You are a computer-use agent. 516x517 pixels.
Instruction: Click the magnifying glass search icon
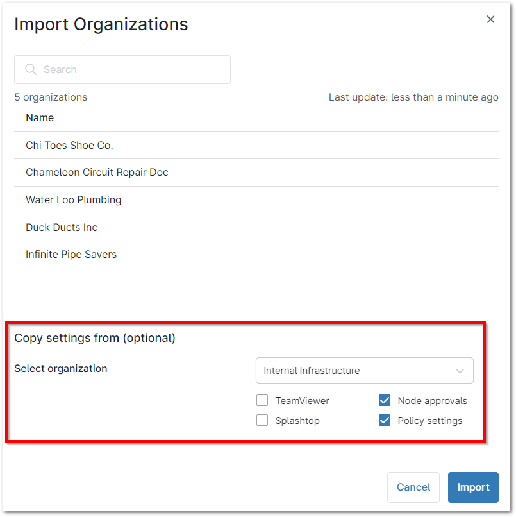[31, 69]
